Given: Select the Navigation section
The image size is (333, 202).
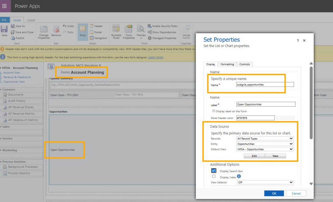Looking at the screenshot, I should tap(98, 38).
